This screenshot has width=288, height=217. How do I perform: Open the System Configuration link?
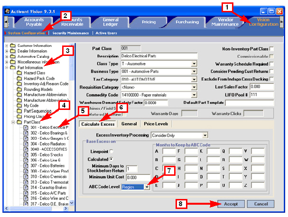click(26, 33)
